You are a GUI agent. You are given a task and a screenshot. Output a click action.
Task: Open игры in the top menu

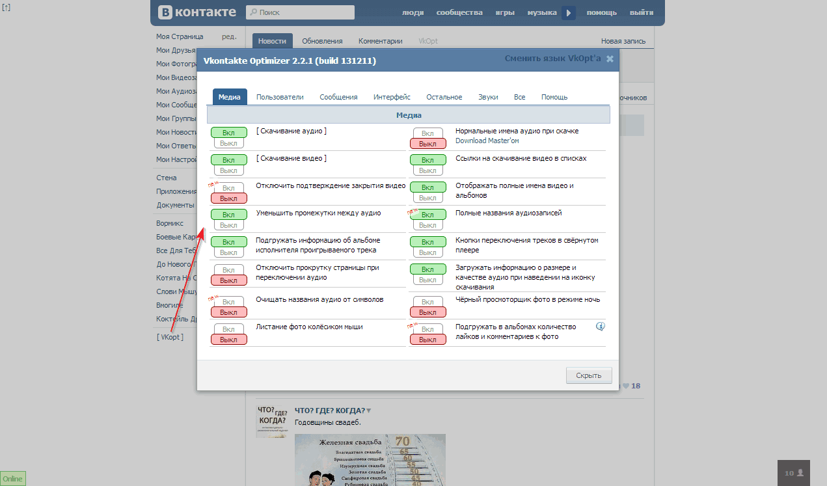(x=505, y=12)
